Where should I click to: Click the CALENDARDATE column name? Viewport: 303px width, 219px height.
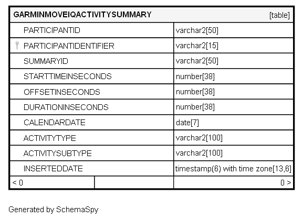(55, 123)
